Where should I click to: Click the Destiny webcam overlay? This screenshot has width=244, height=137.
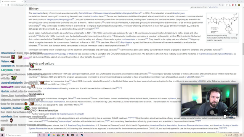coord(209,100)
